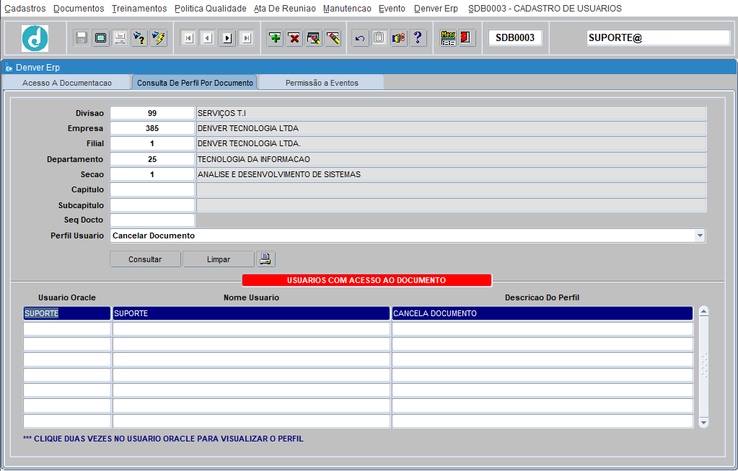Viewport: 738px width, 471px height.
Task: Click ANALISE E DESENVOLVIMENTO DE SISTEMAS field
Action: [451, 174]
